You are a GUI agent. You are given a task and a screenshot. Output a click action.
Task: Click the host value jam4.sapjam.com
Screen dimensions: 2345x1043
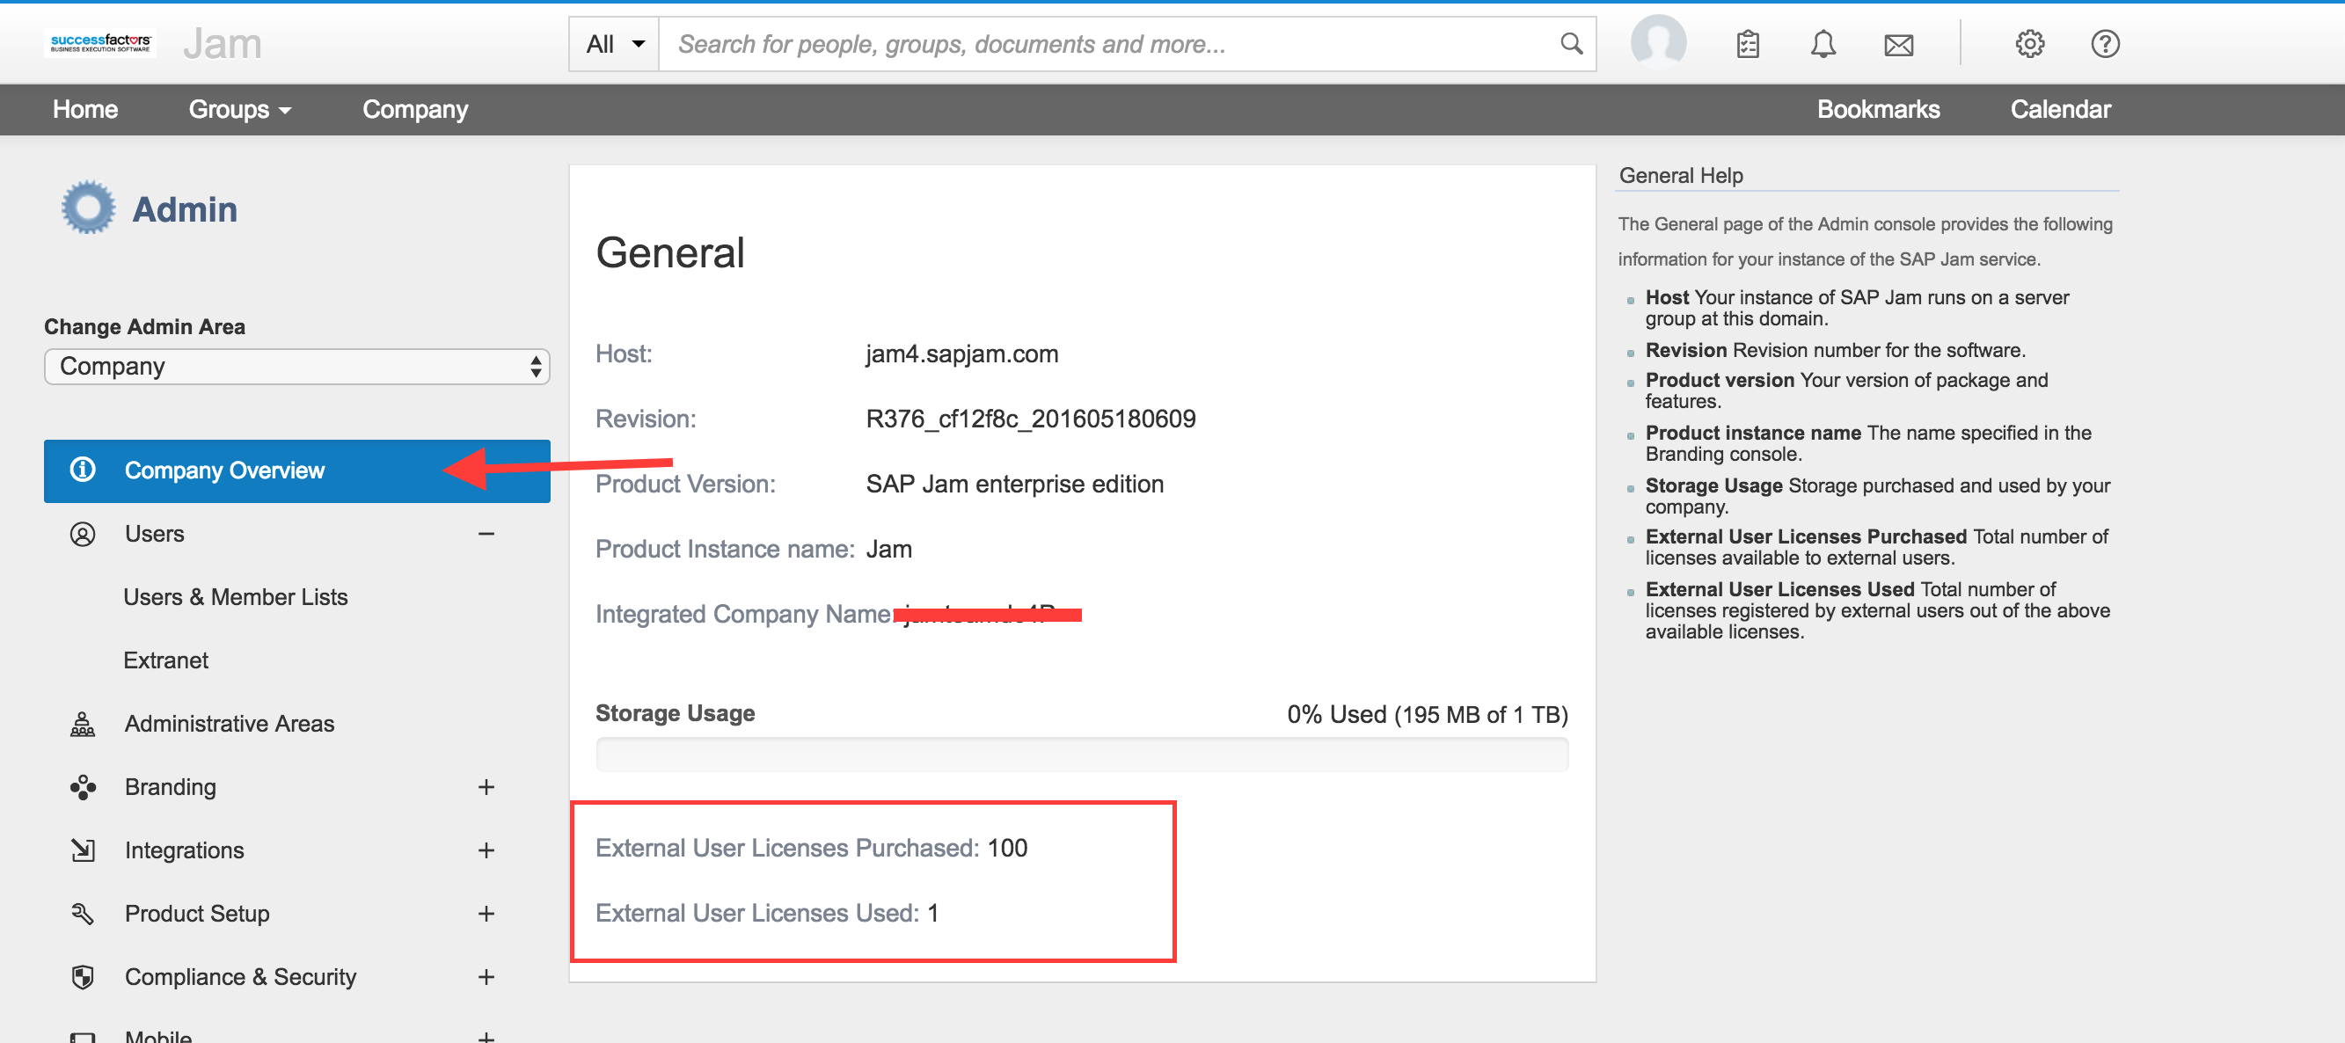point(961,354)
